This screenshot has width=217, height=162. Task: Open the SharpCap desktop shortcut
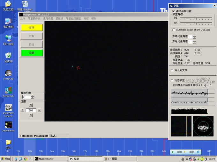[x=8, y=73]
